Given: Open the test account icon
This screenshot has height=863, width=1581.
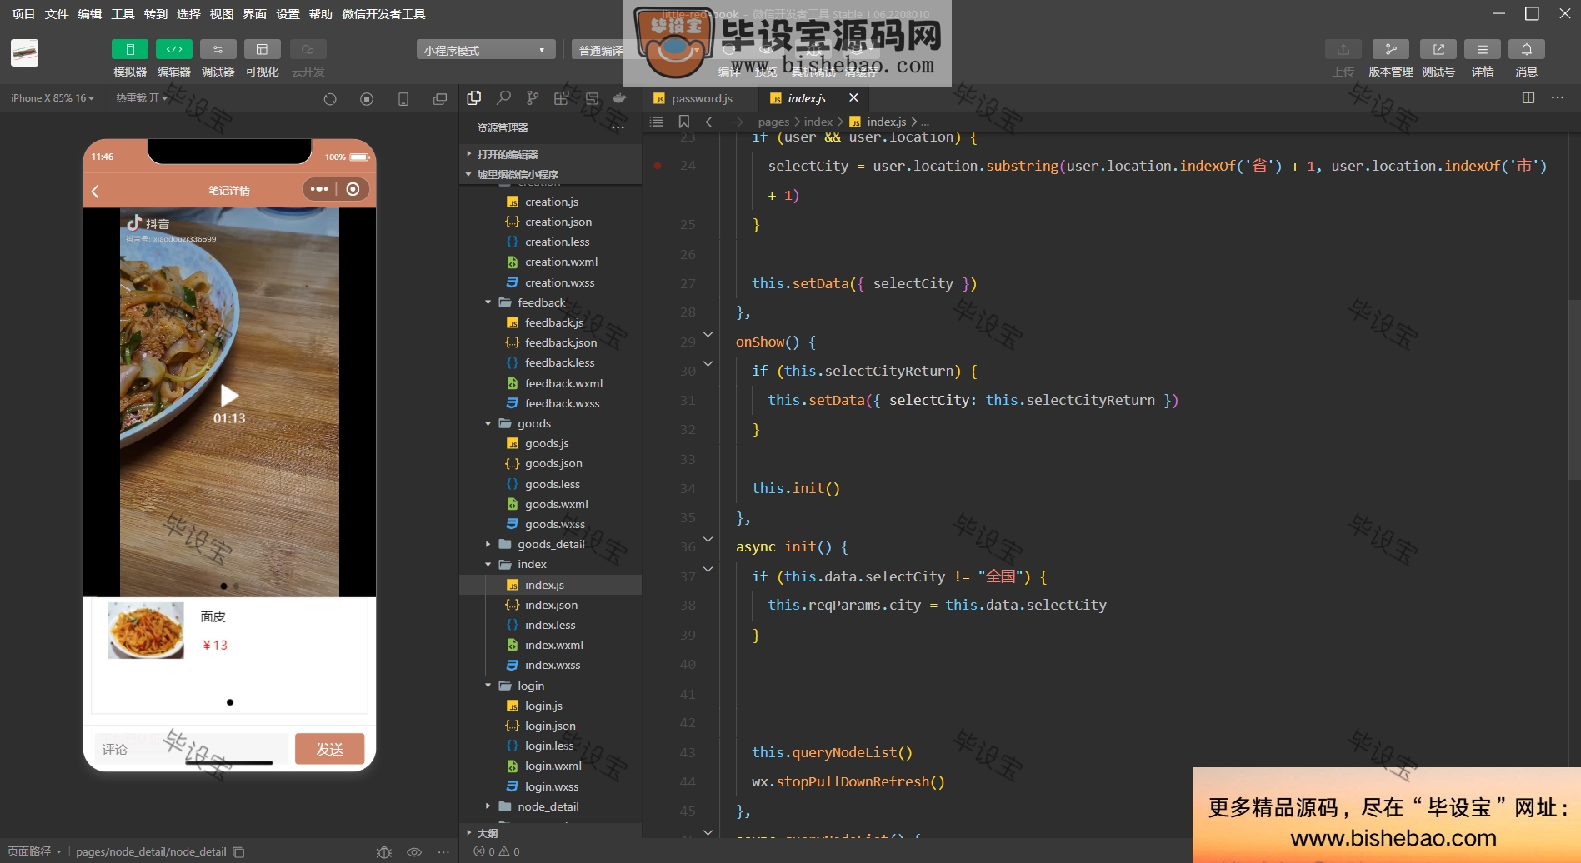Looking at the screenshot, I should pos(1438,50).
